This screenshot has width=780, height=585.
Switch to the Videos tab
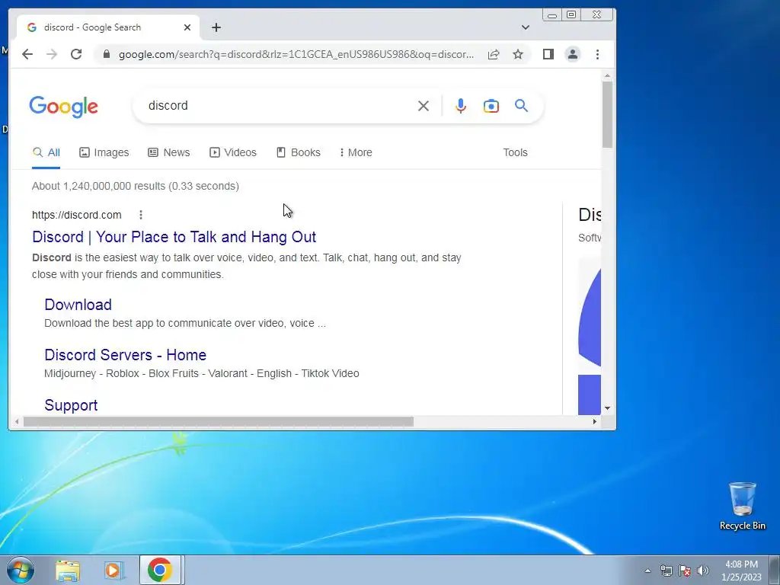[x=233, y=152]
